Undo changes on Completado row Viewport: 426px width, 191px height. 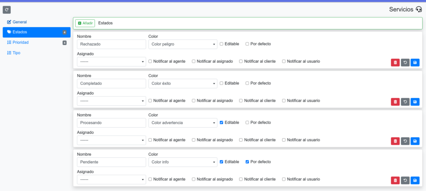point(405,102)
